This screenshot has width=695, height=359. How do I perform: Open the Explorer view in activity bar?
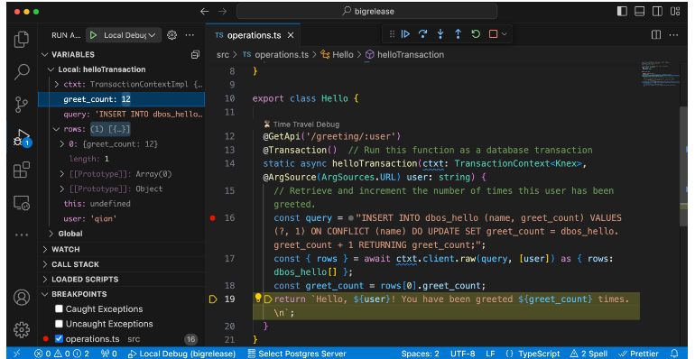[x=22, y=40]
